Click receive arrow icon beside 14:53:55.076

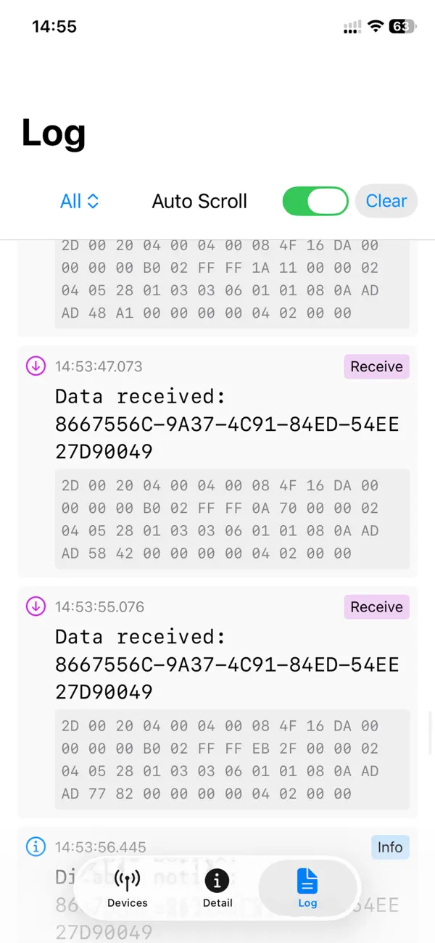pyautogui.click(x=36, y=606)
